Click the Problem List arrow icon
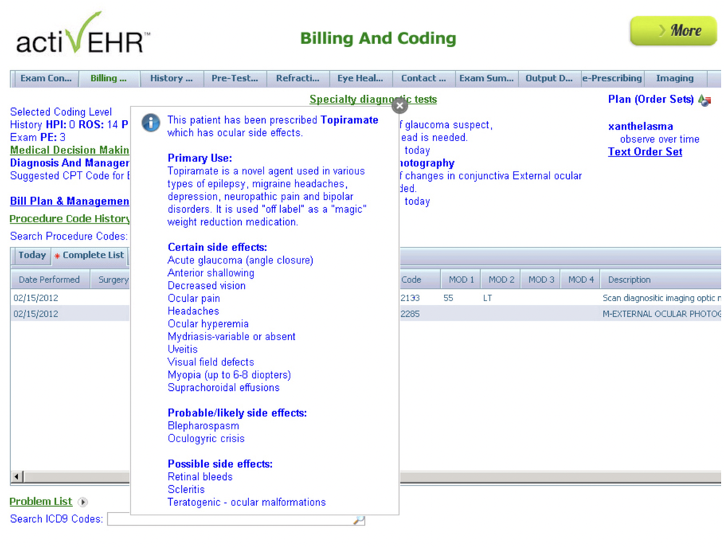 [83, 502]
